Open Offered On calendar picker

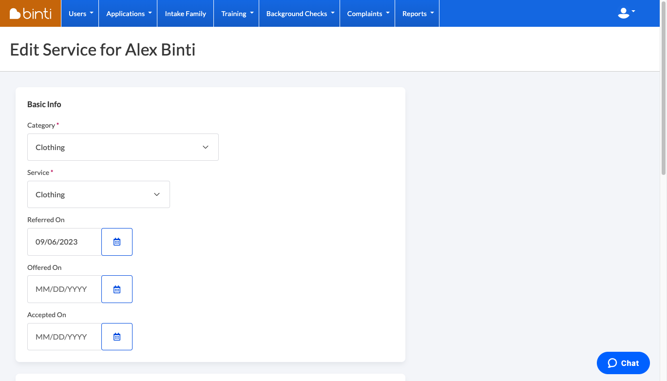(x=117, y=289)
